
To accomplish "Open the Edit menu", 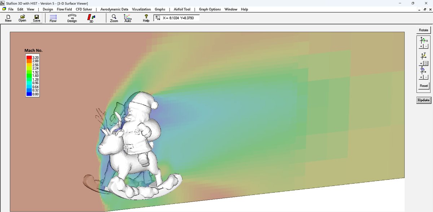I will (20, 9).
